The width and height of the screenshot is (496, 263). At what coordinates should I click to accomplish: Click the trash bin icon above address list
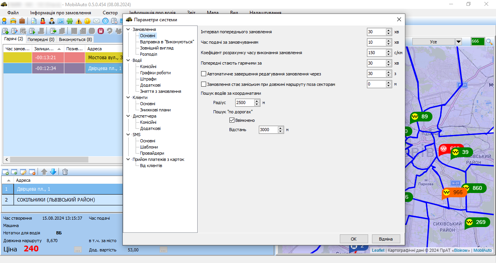pyautogui.click(x=65, y=172)
